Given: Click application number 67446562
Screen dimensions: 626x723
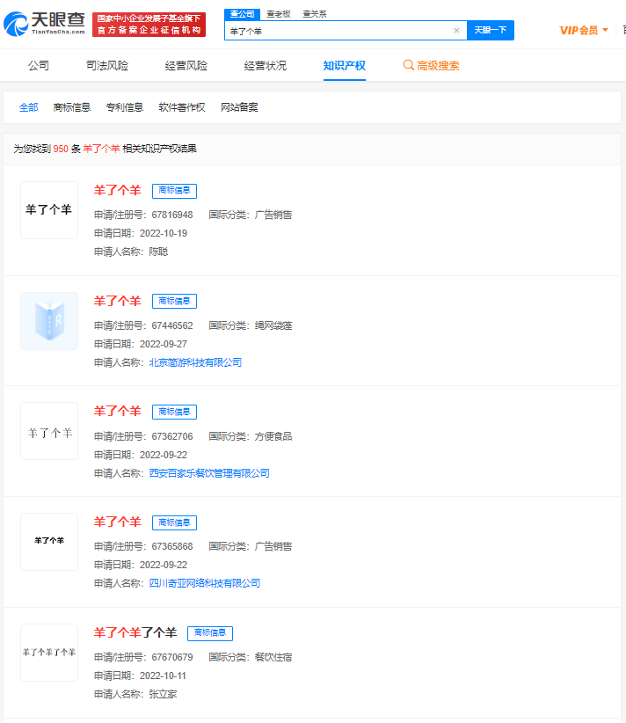Looking at the screenshot, I should [172, 325].
